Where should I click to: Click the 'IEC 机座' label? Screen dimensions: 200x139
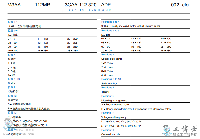click(13, 35)
